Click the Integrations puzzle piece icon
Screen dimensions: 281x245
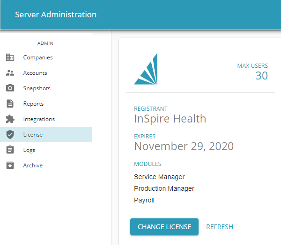coord(10,119)
